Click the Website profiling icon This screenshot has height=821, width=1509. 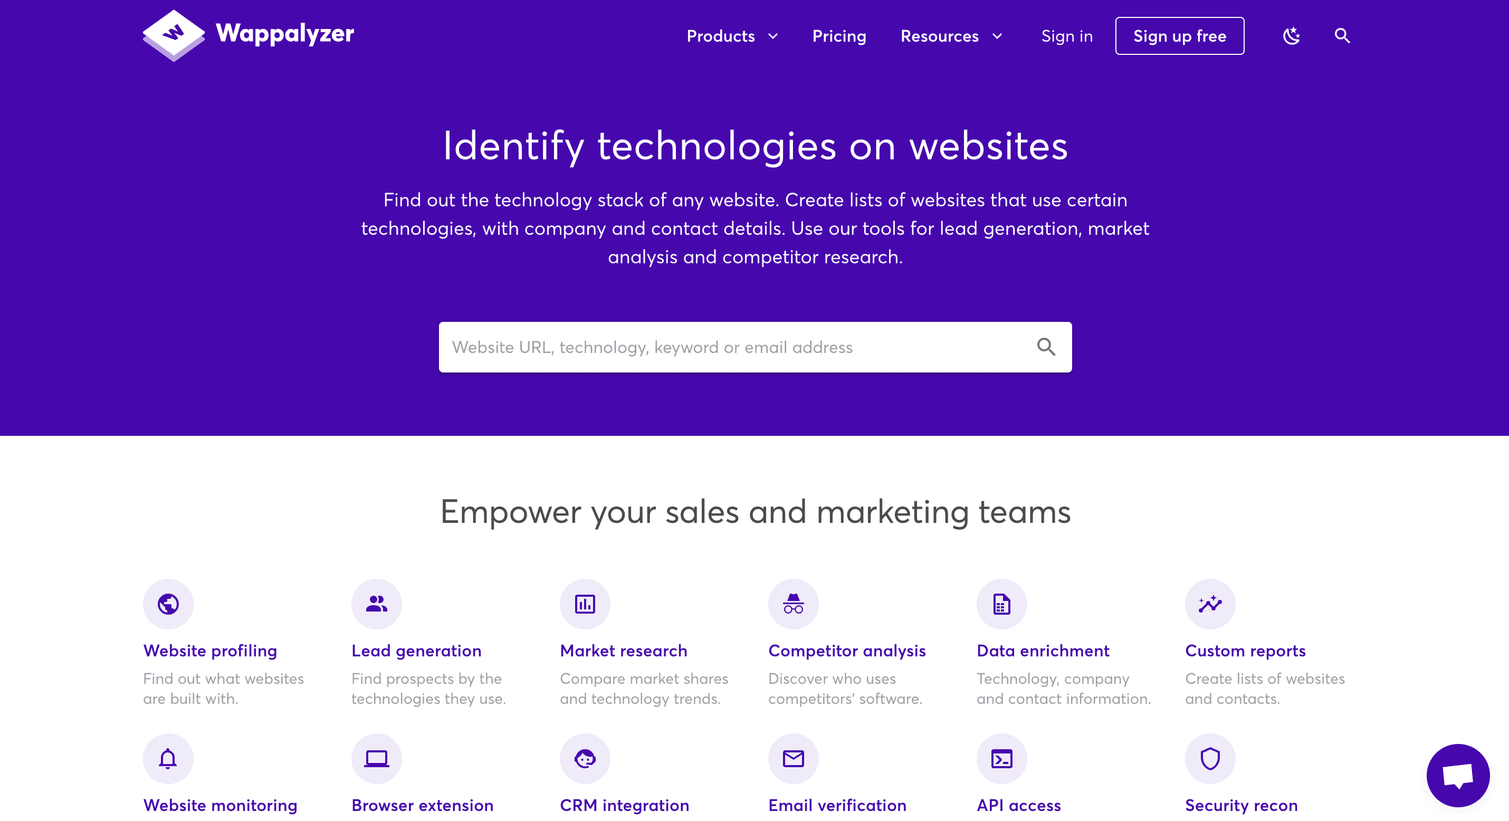167,603
